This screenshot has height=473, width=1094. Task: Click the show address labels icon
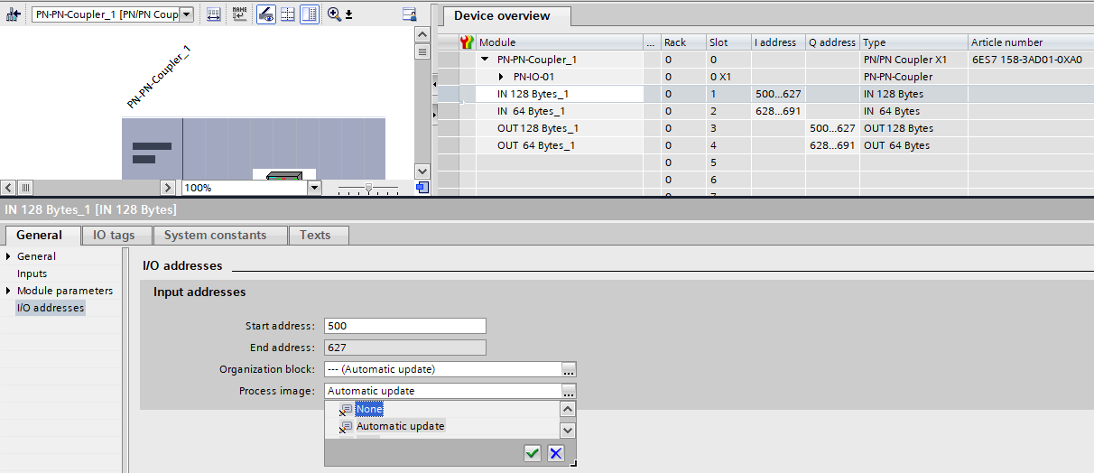pyautogui.click(x=214, y=14)
